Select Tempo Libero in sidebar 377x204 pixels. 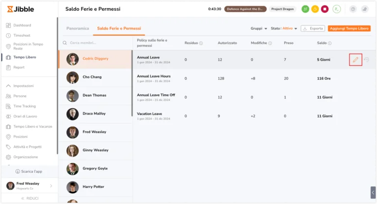pos(25,57)
